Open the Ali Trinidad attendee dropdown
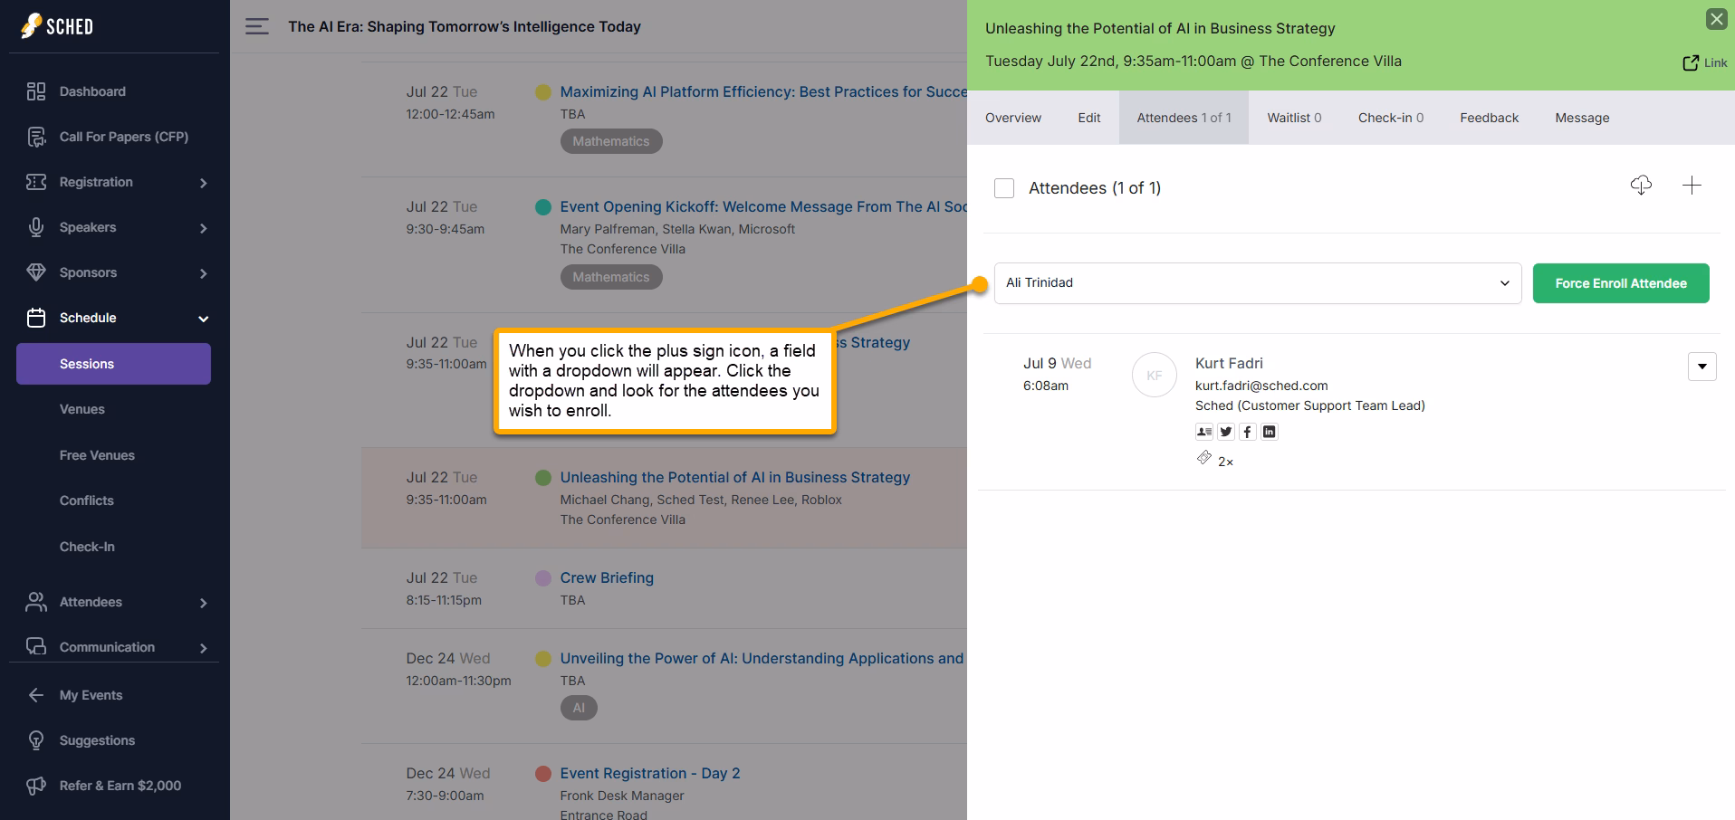The image size is (1735, 820). tap(1258, 283)
